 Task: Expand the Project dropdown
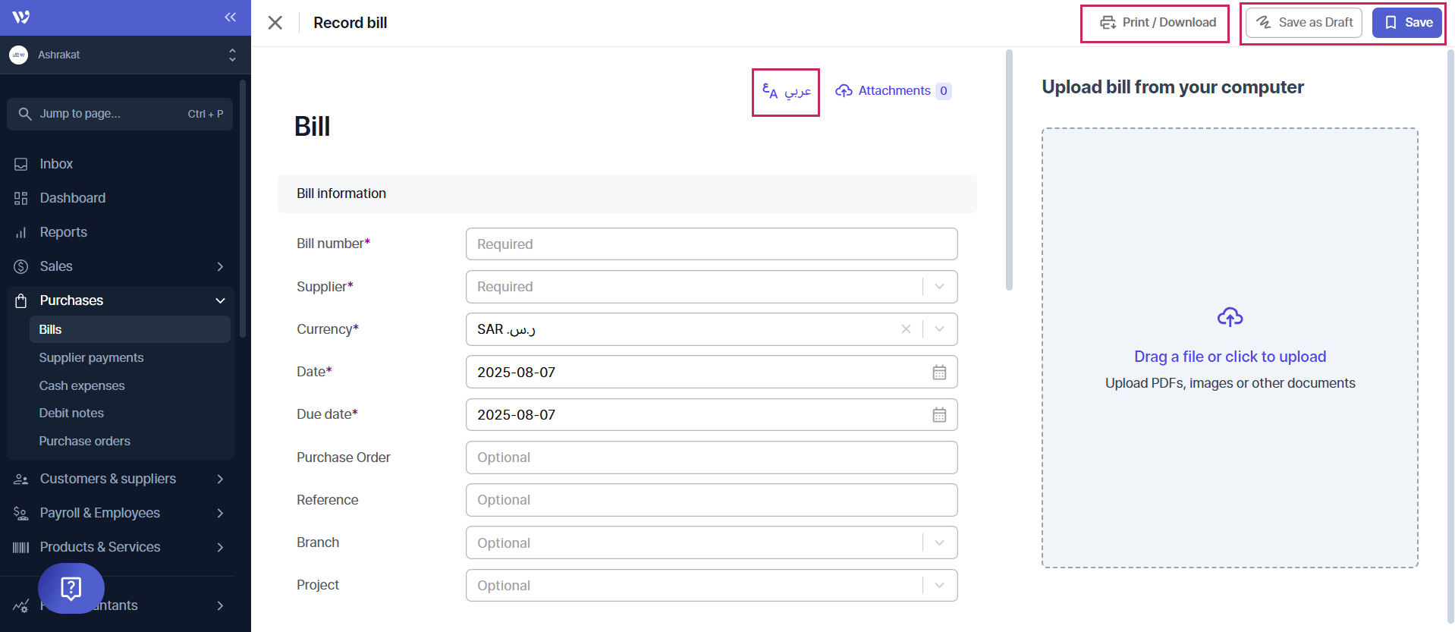pyautogui.click(x=939, y=586)
